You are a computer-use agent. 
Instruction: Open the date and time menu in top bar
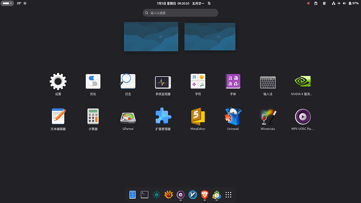click(180, 3)
